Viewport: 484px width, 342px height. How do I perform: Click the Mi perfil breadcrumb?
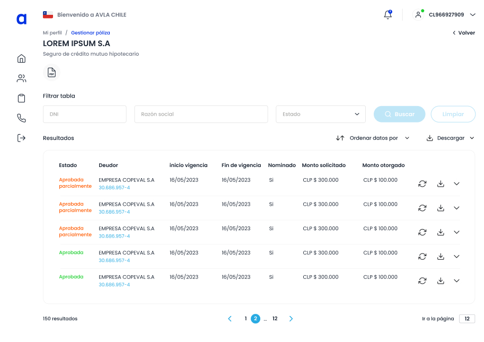click(x=52, y=33)
